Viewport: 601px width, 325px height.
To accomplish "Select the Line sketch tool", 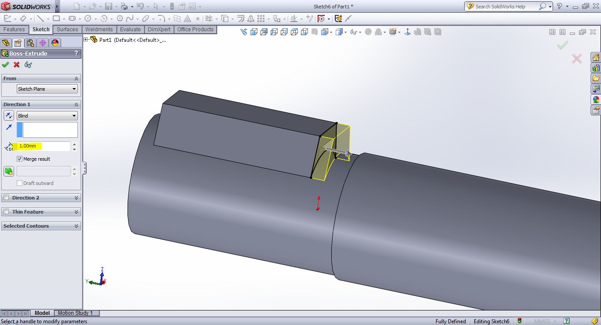I will point(40,18).
